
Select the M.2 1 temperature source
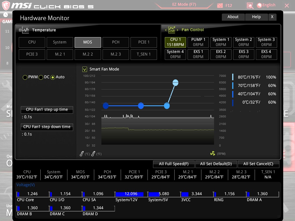[60, 54]
